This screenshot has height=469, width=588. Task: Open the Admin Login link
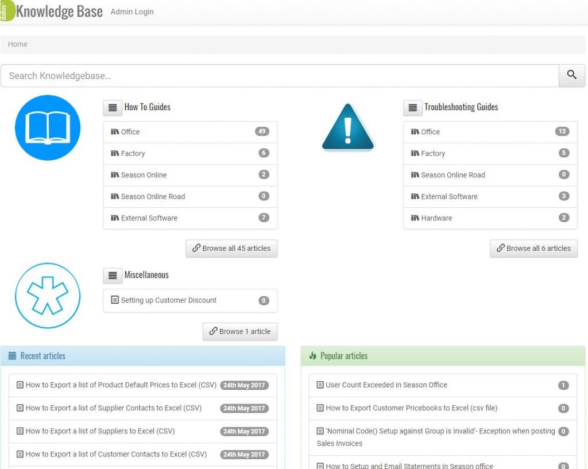pyautogui.click(x=132, y=11)
